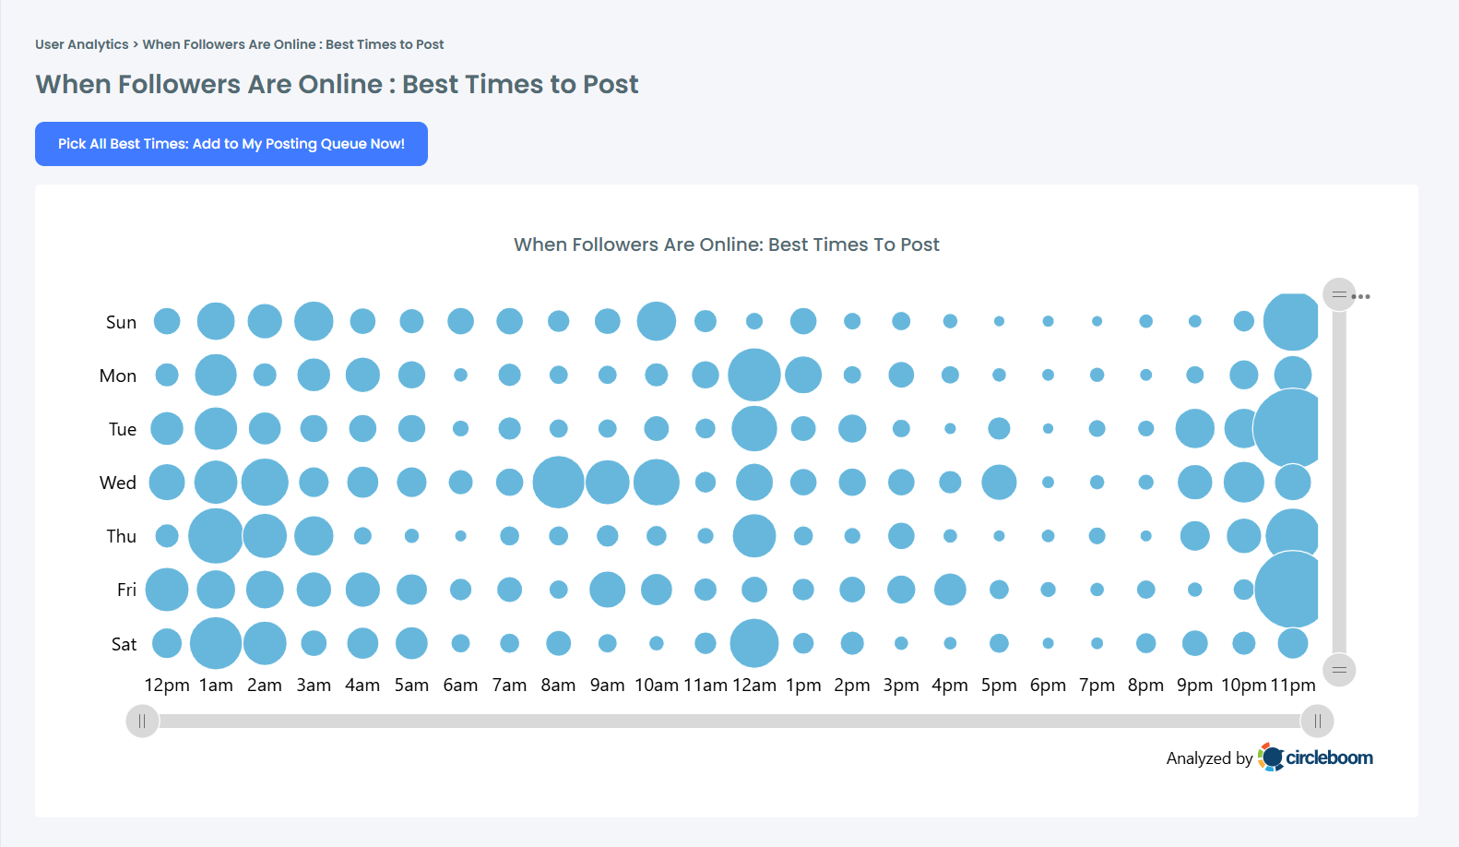
Task: Open the three-dots chart menu icon
Action: [1361, 296]
